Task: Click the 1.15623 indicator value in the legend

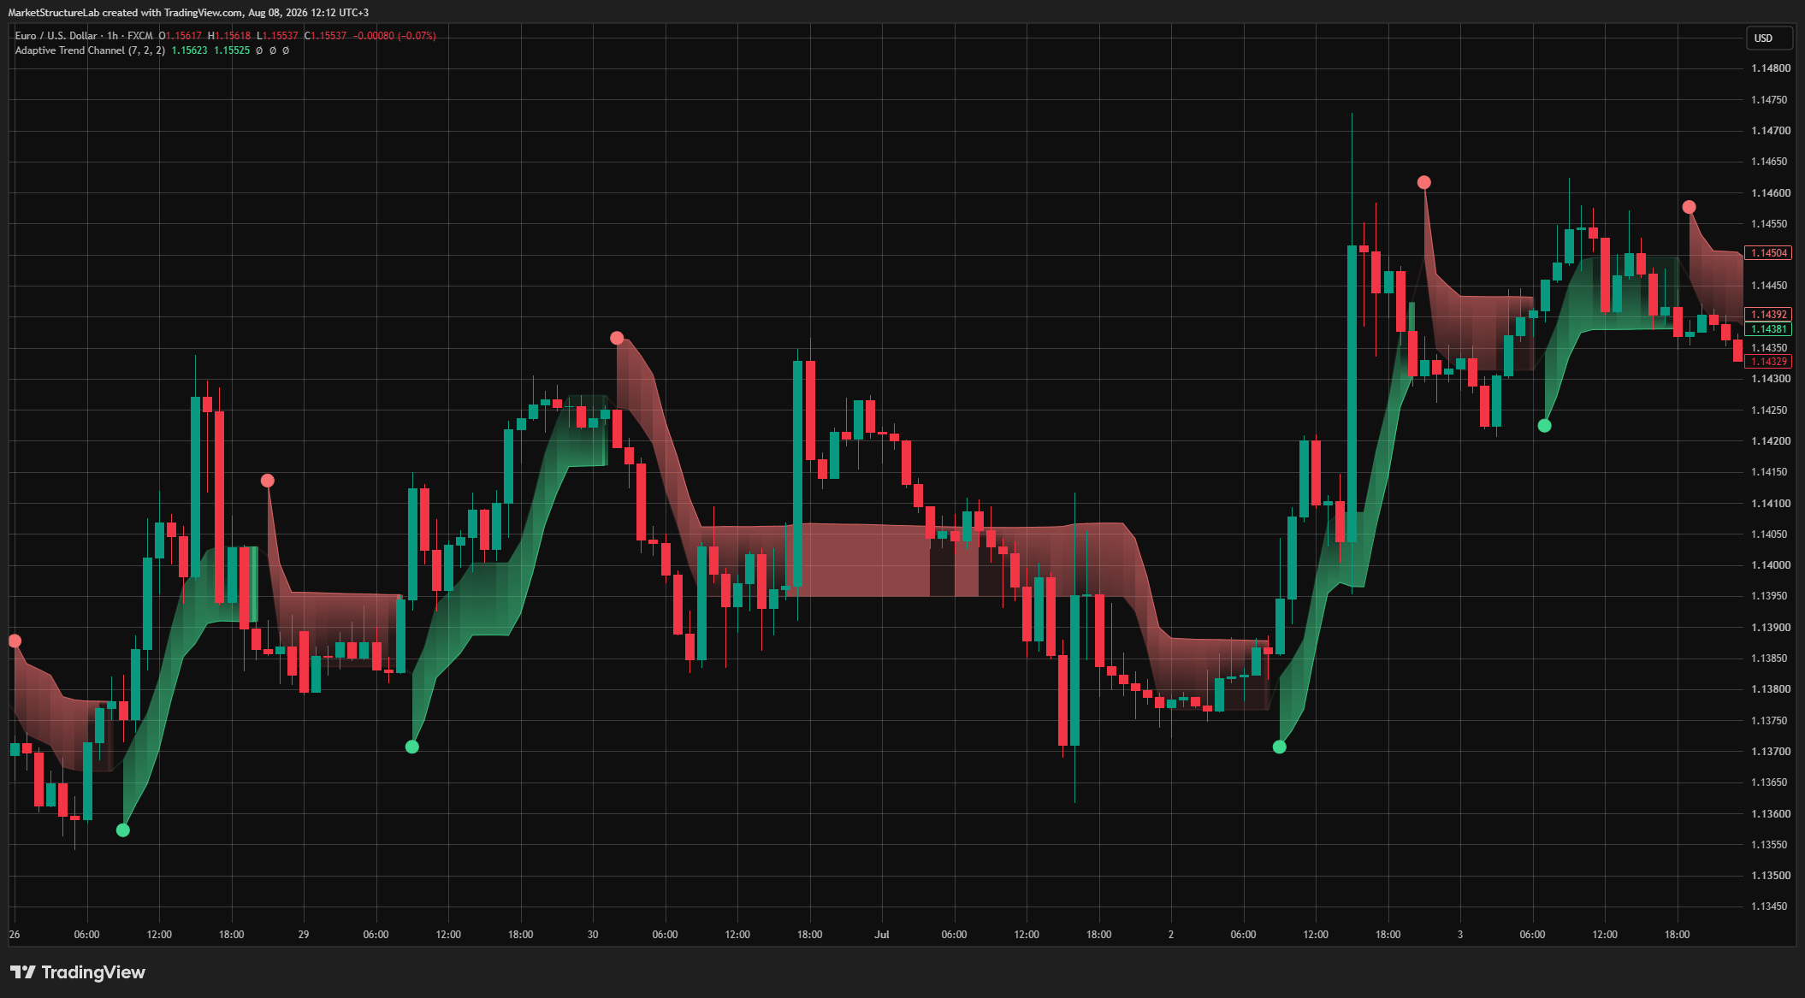Action: (x=189, y=50)
